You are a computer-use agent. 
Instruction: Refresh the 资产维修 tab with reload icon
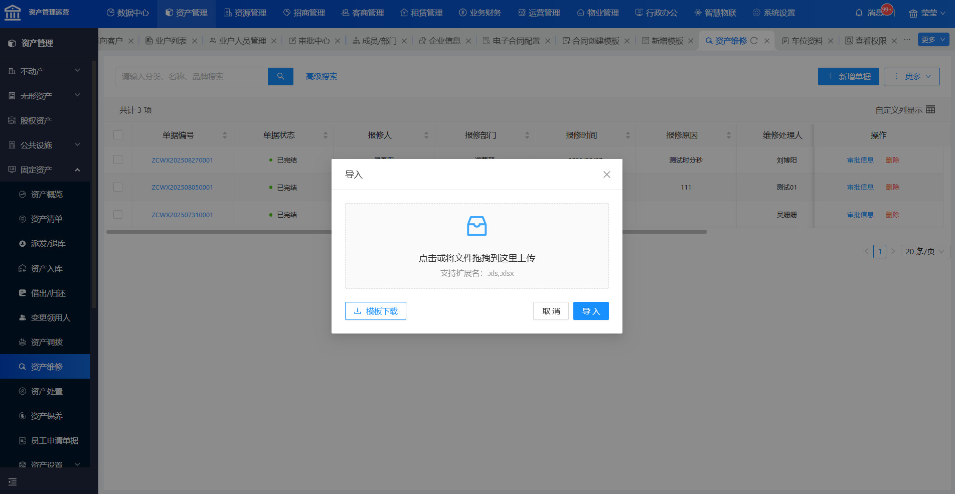click(x=754, y=41)
